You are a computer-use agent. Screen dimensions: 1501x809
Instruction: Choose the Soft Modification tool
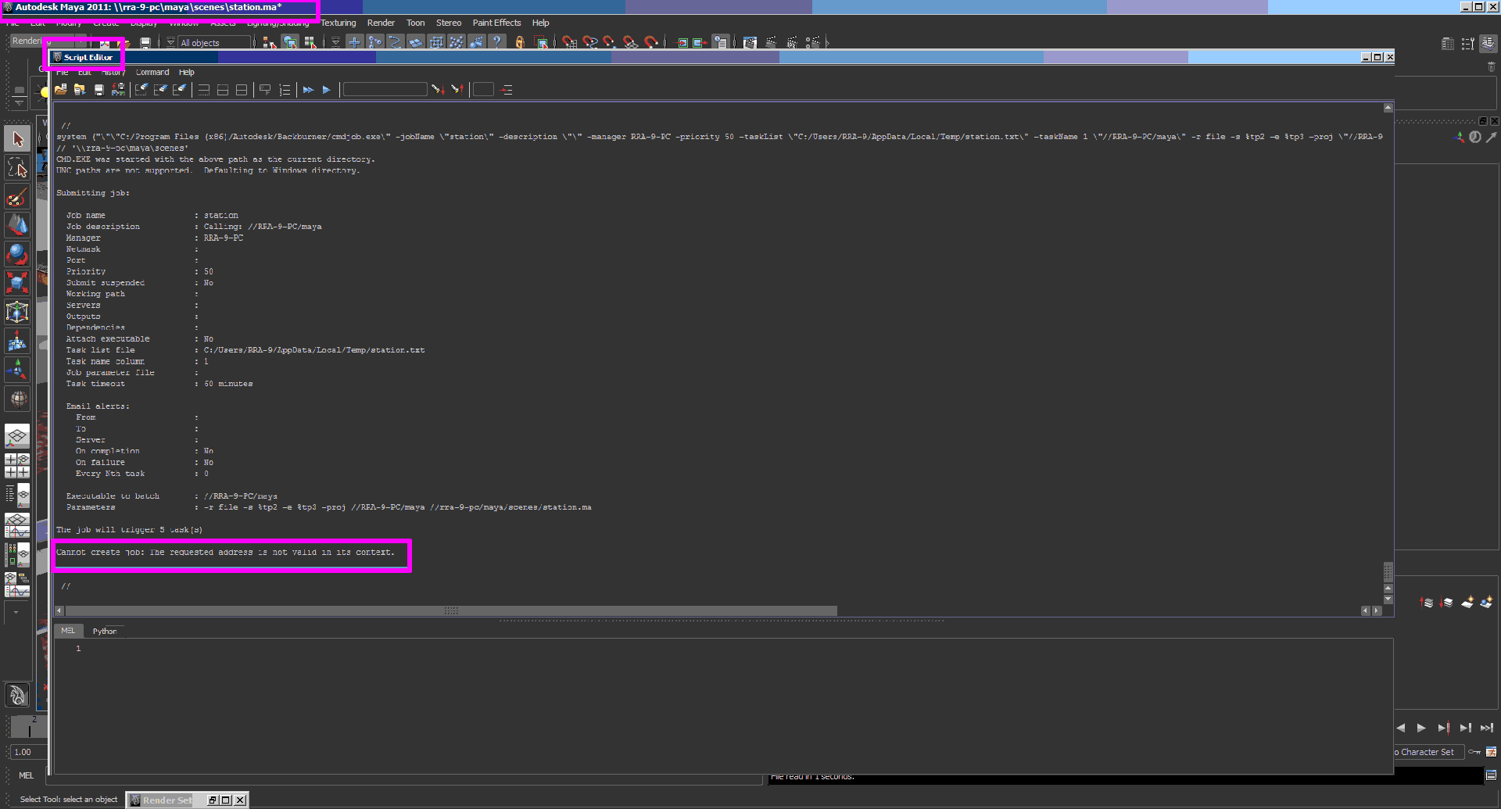coord(17,341)
